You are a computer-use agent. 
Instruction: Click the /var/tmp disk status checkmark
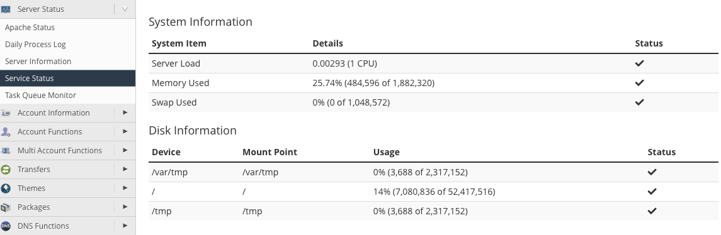tap(652, 172)
